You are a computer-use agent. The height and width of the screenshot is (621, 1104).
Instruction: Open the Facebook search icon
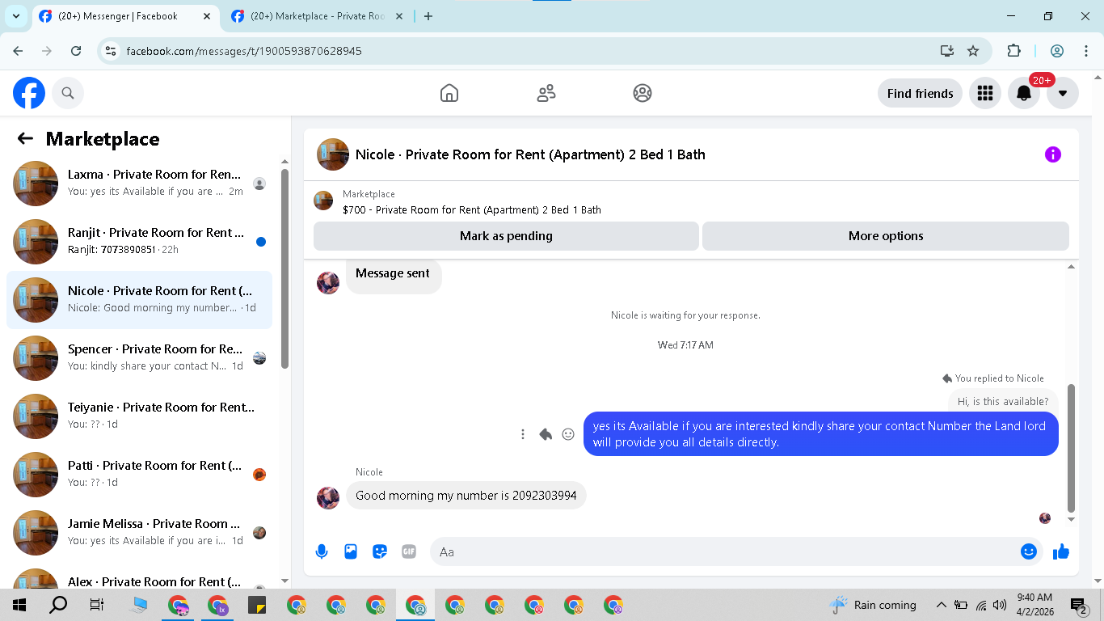point(68,93)
